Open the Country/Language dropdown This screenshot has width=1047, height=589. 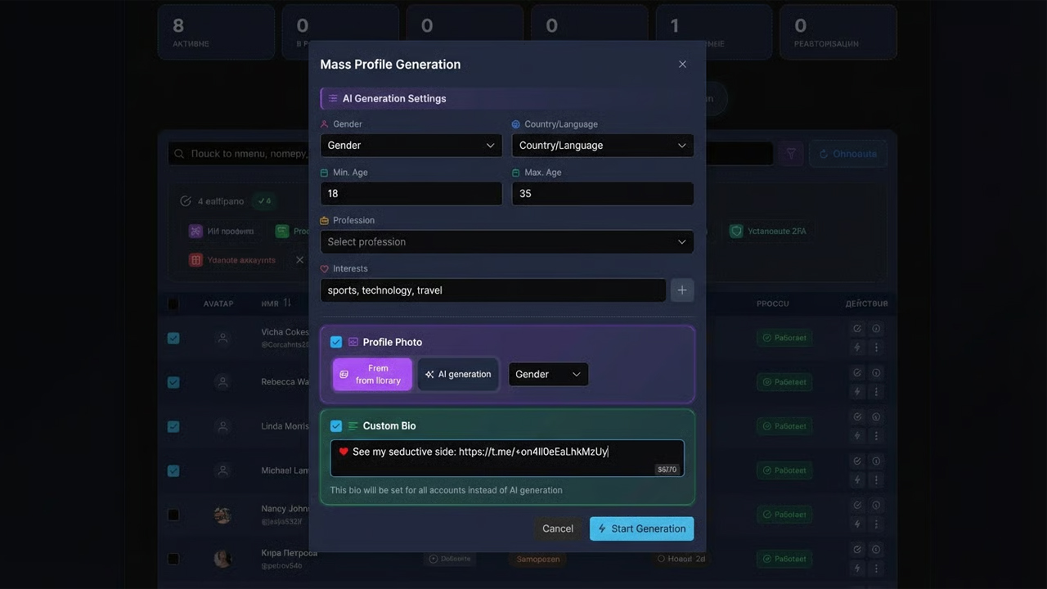[x=603, y=146]
